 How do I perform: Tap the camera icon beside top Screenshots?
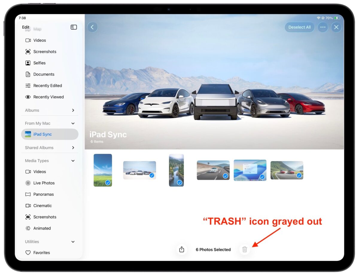pyautogui.click(x=28, y=52)
